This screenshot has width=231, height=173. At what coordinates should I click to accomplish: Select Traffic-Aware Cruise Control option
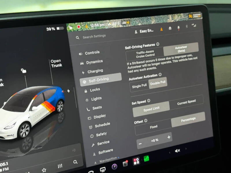145,54
